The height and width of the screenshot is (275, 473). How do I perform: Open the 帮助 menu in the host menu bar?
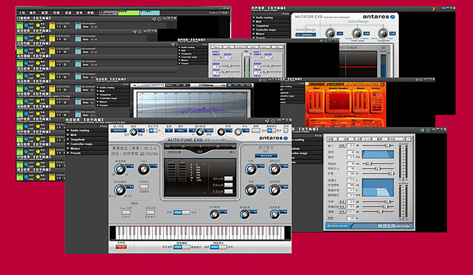click(x=90, y=13)
